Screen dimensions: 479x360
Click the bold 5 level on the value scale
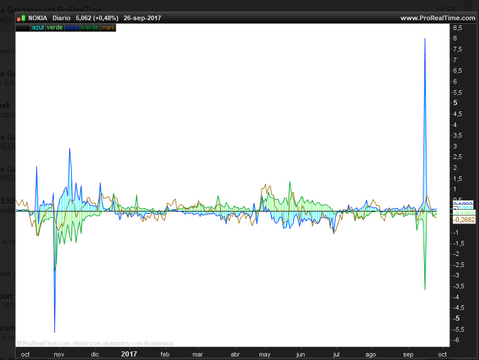455,103
